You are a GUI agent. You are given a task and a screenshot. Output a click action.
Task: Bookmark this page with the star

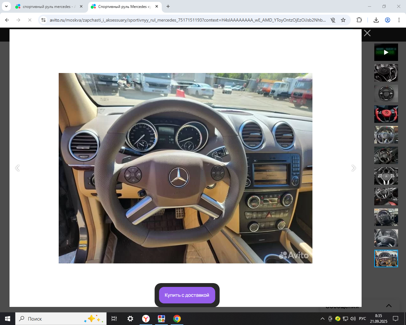click(x=343, y=20)
